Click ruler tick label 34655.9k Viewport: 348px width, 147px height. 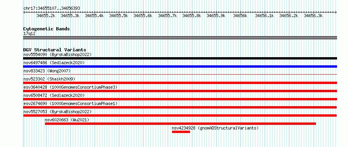[216, 16]
